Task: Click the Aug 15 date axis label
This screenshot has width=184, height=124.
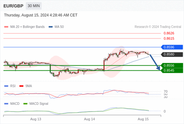Action: tap(143, 119)
